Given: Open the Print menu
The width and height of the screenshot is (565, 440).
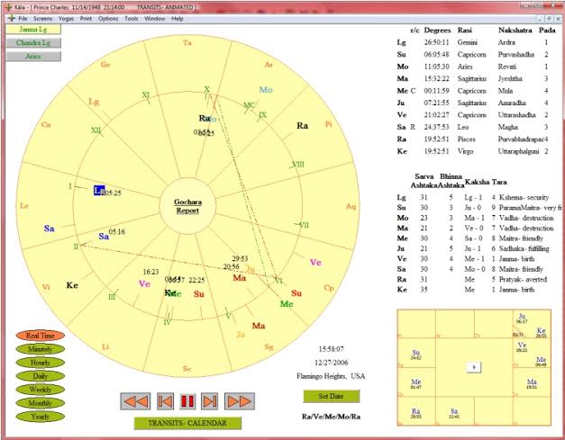Looking at the screenshot, I should [86, 18].
